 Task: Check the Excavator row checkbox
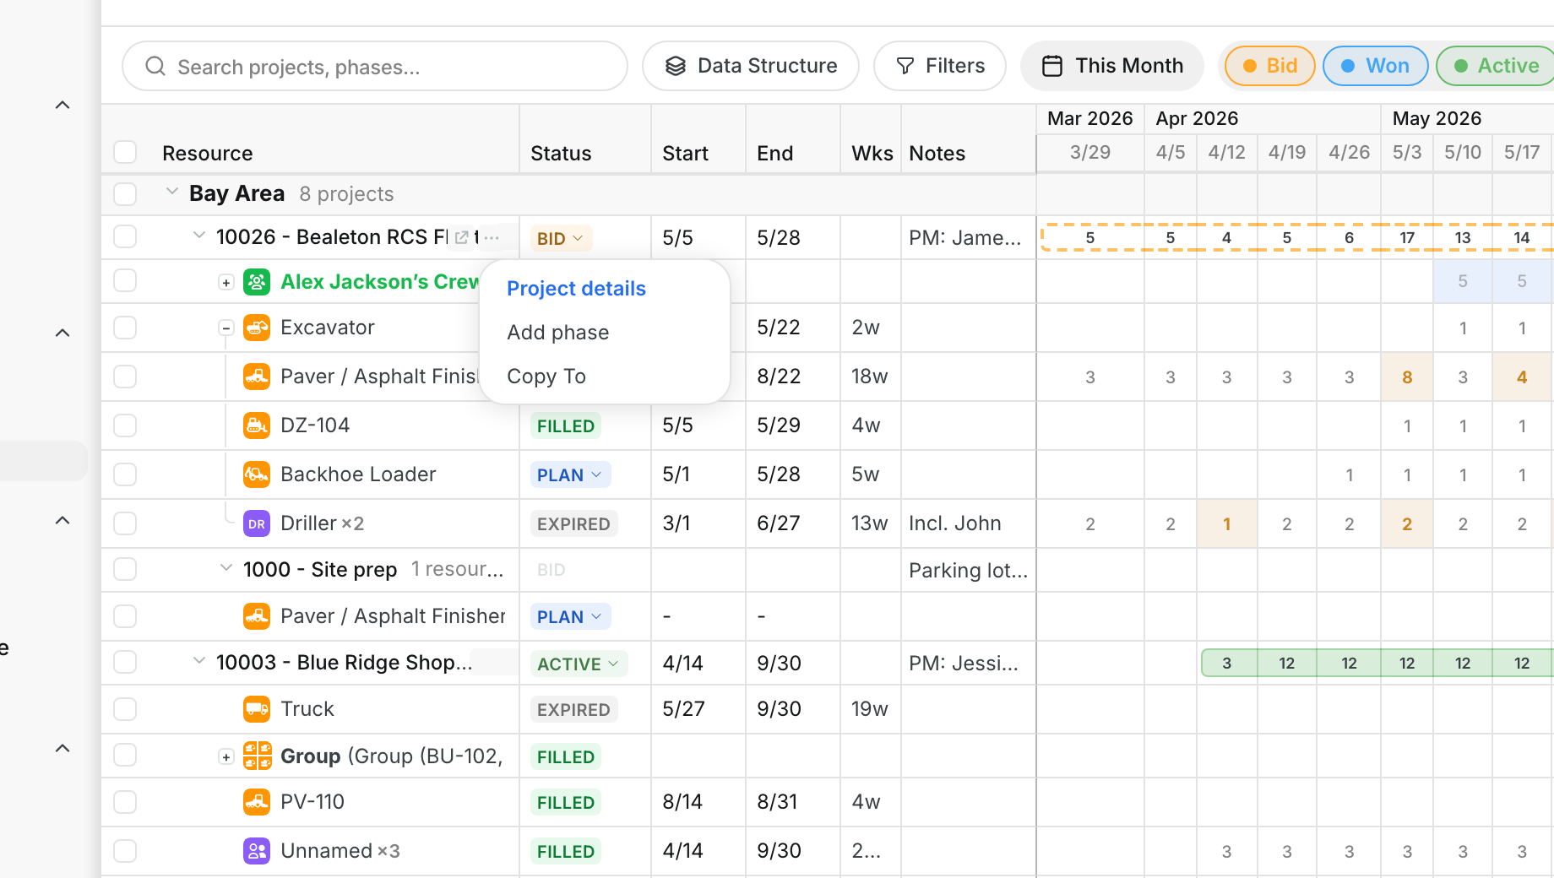pyautogui.click(x=125, y=328)
